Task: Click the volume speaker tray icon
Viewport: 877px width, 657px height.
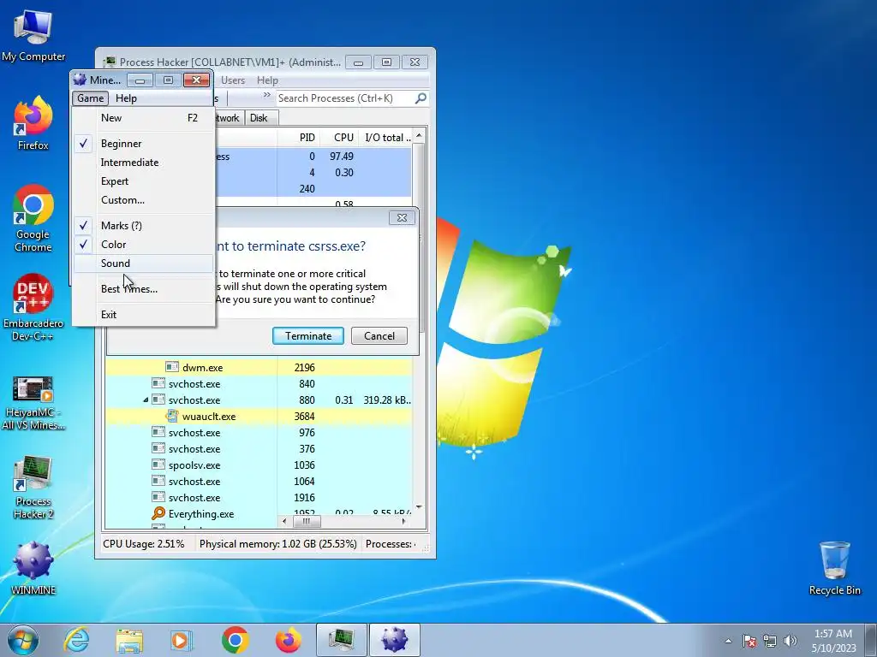Action: point(790,641)
